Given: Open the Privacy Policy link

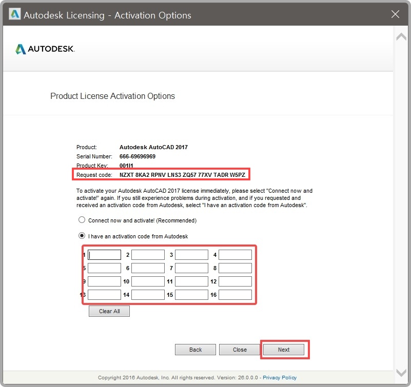Looking at the screenshot, I should (x=280, y=378).
